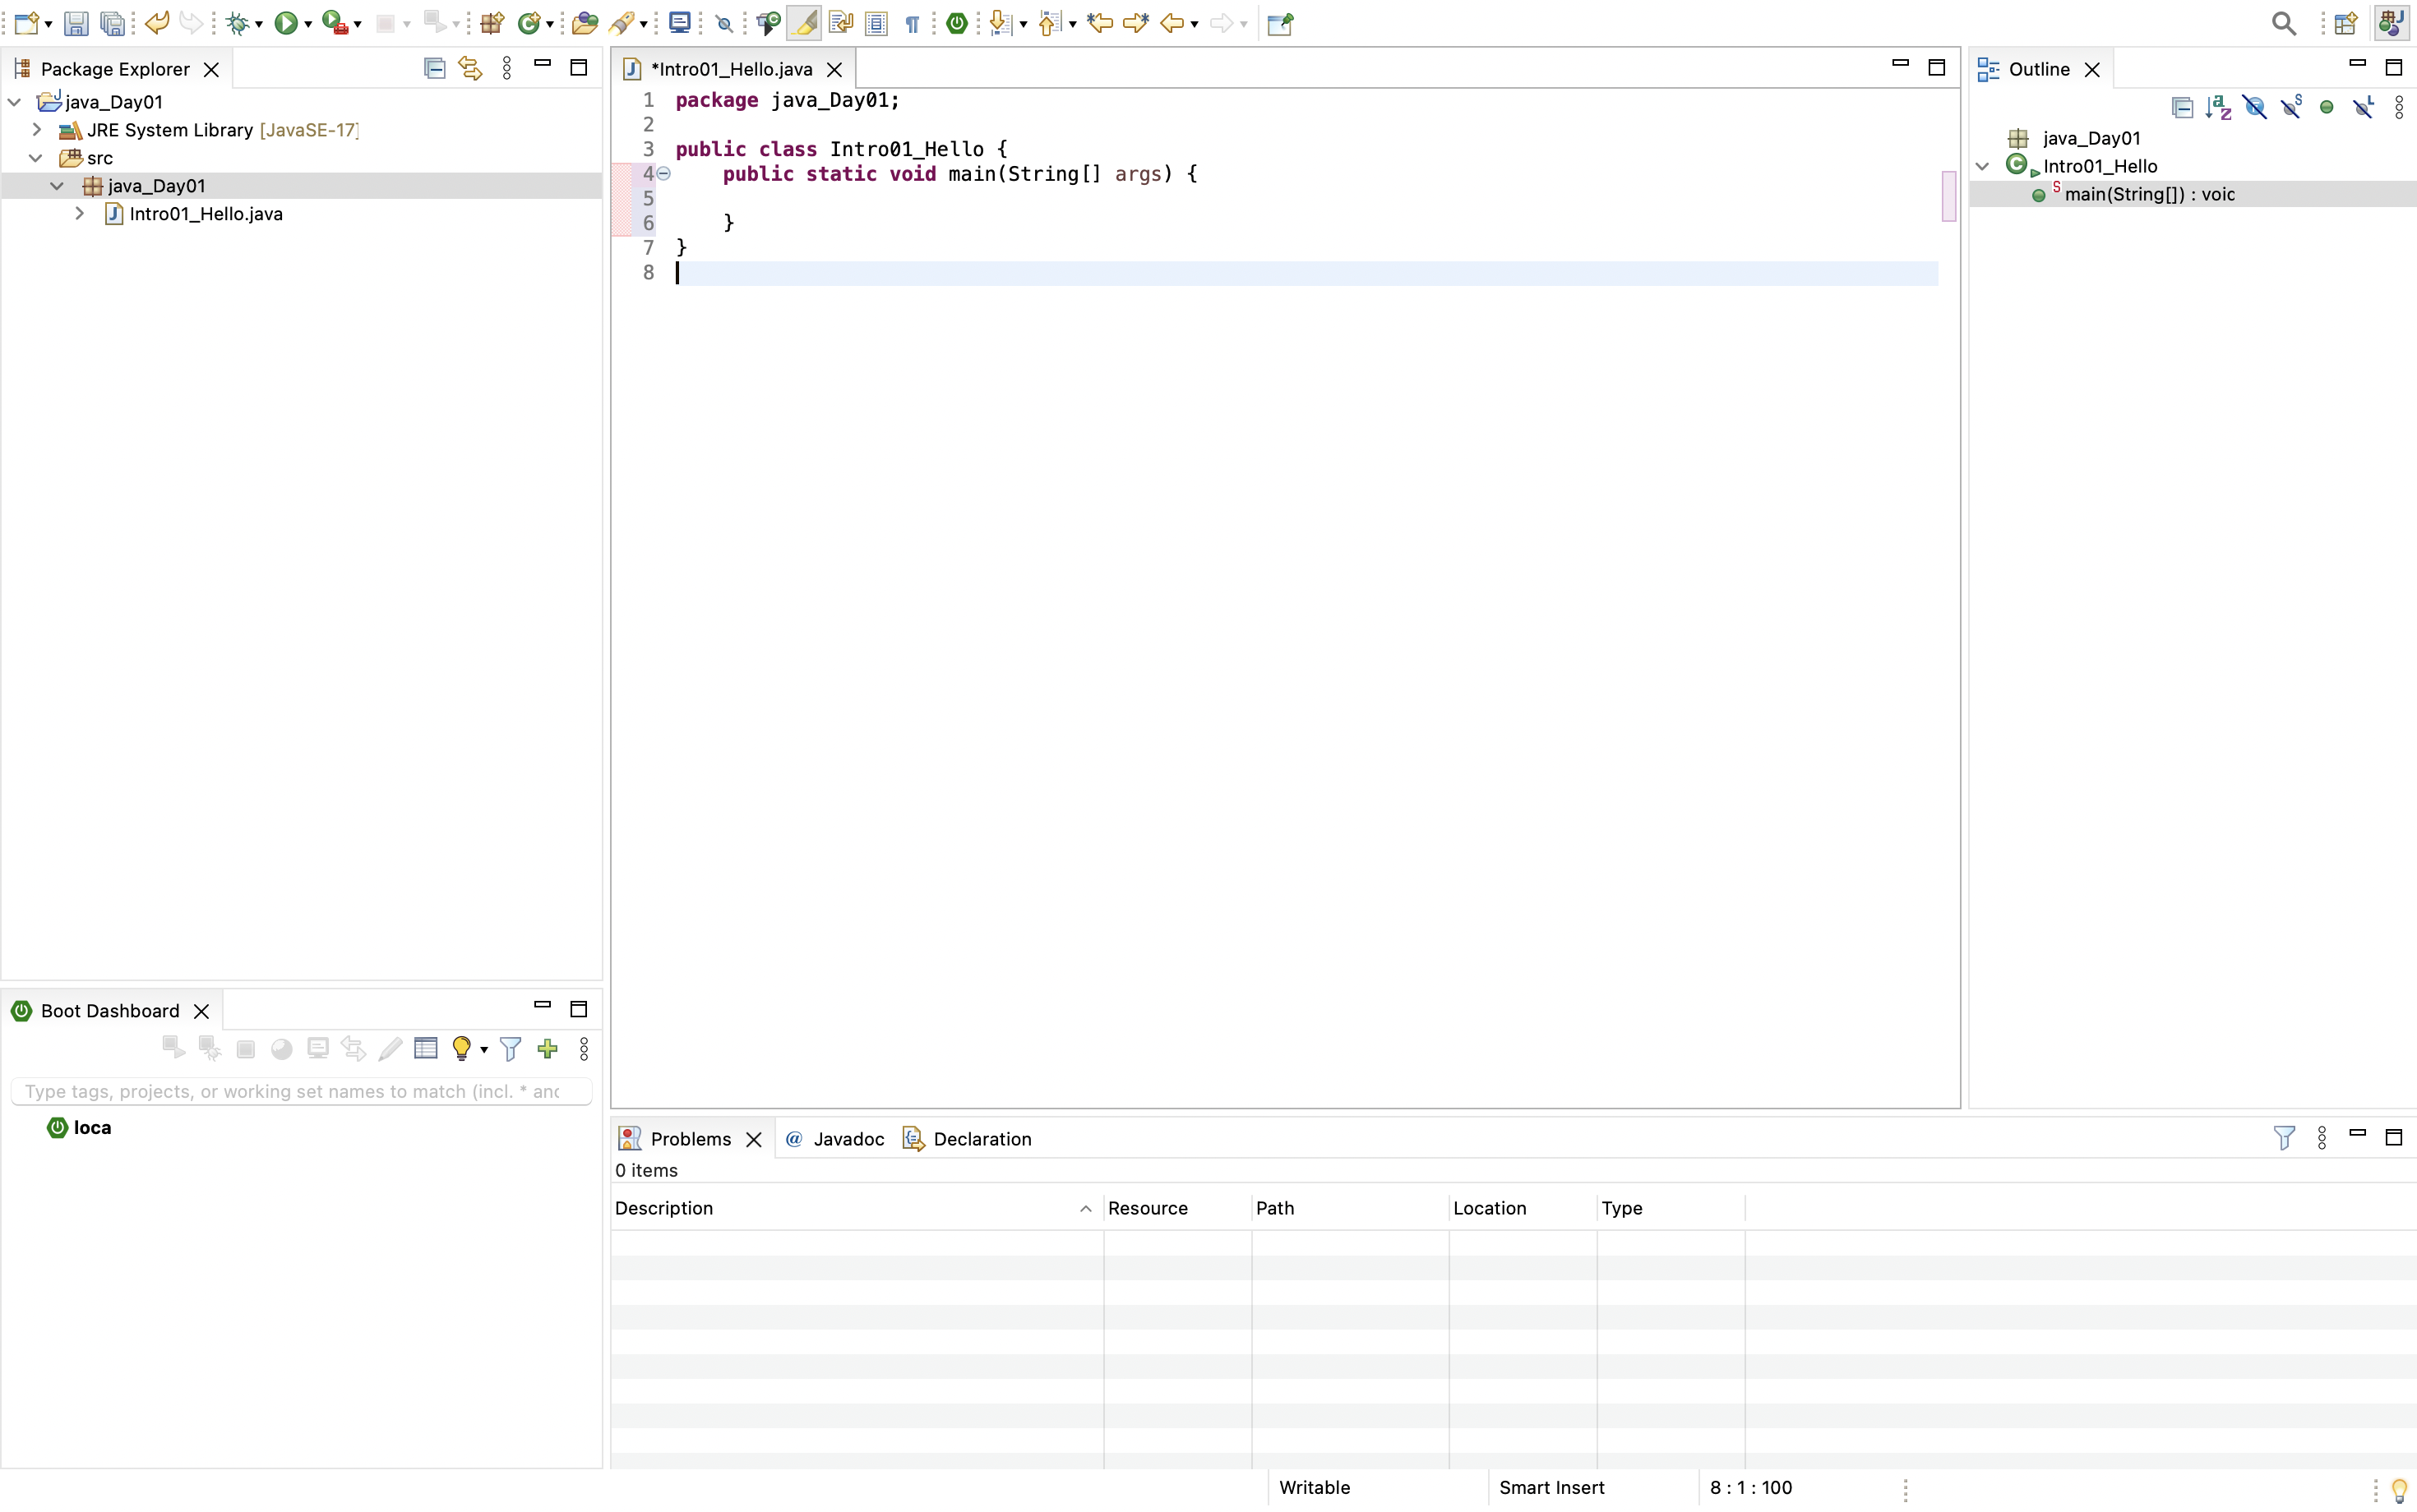
Task: Click the New Java Package icon
Action: click(x=491, y=23)
